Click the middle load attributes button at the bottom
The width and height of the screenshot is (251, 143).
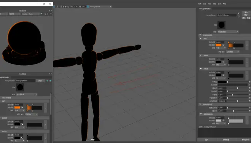tap(226, 140)
